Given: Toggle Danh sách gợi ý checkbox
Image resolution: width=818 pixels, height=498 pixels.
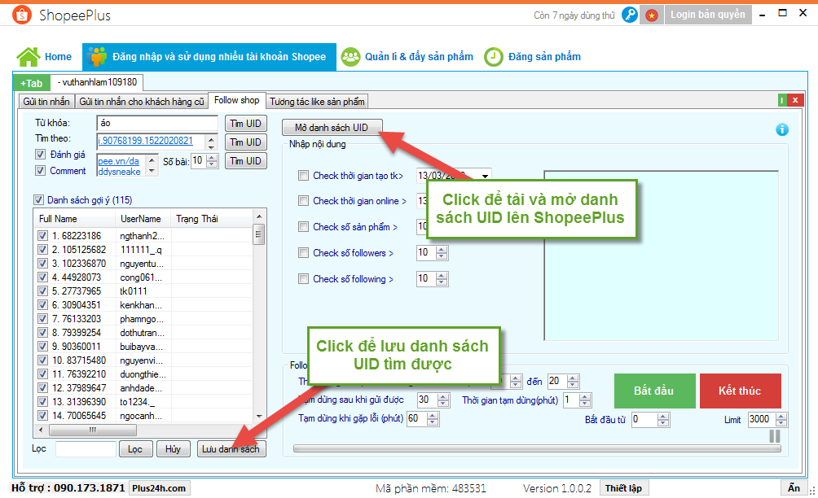Looking at the screenshot, I should pyautogui.click(x=38, y=200).
